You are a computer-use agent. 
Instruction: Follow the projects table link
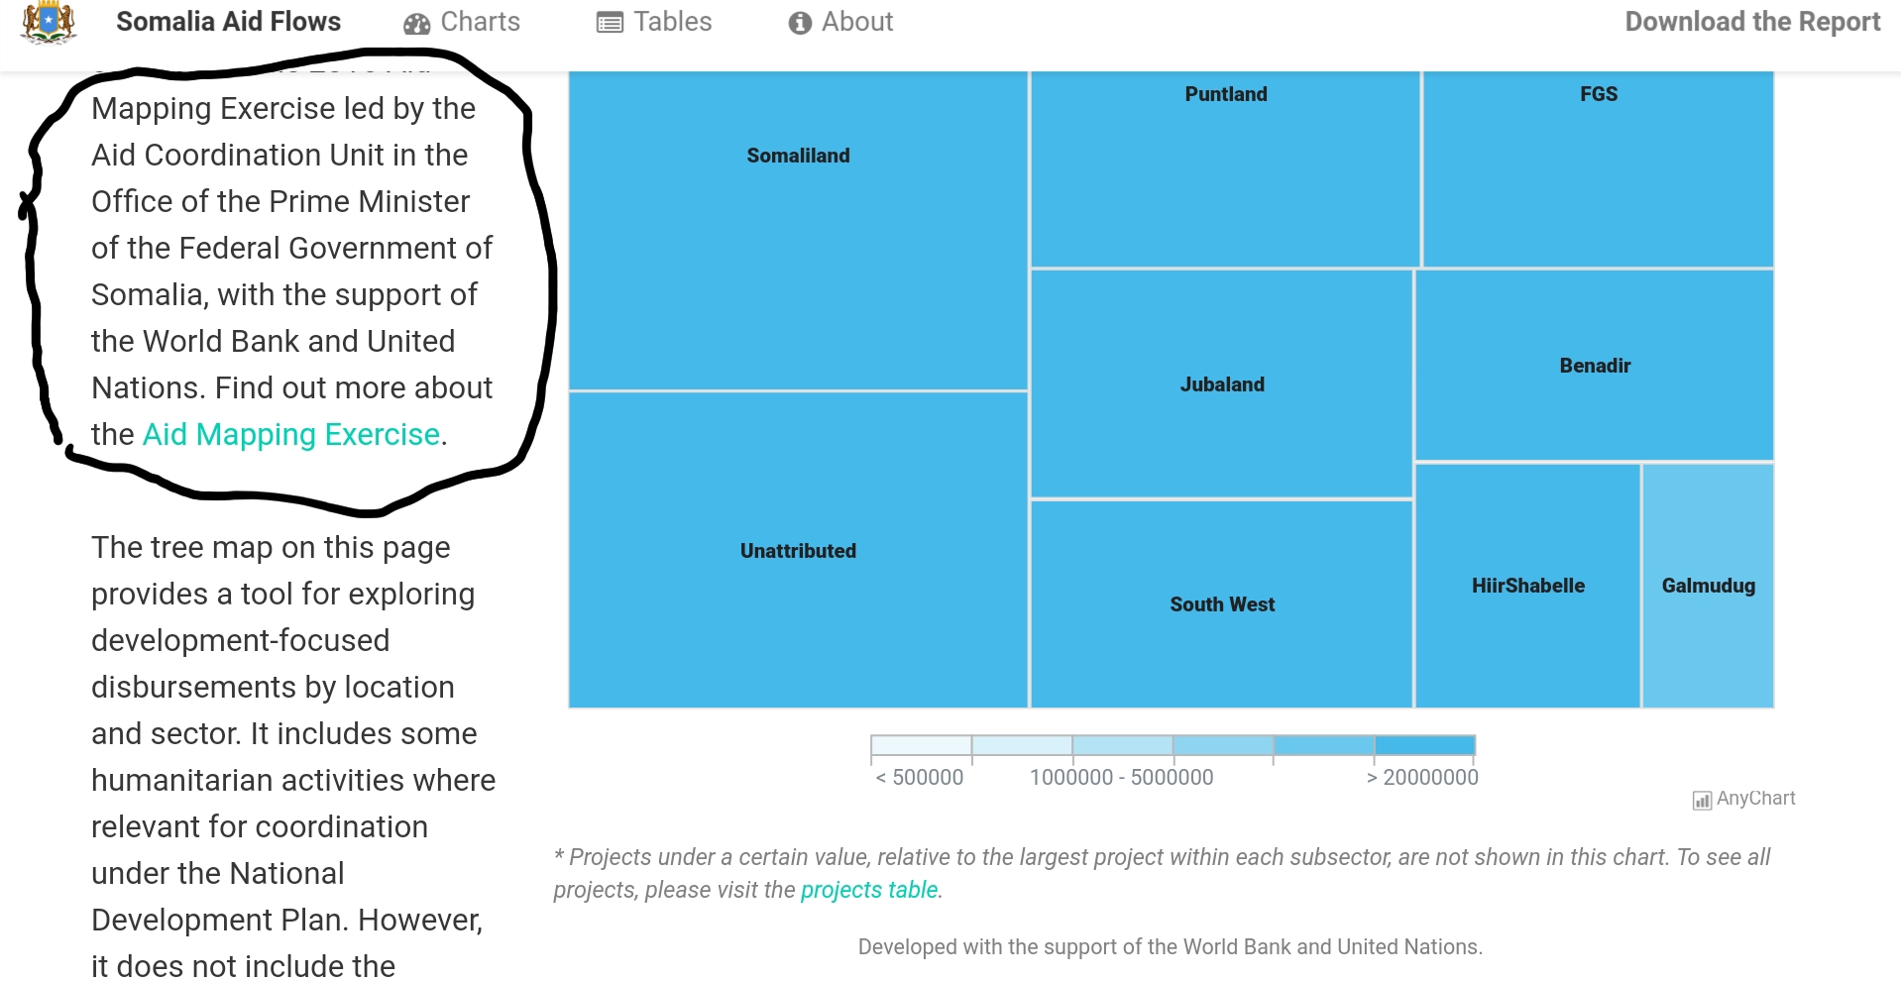[x=869, y=890]
